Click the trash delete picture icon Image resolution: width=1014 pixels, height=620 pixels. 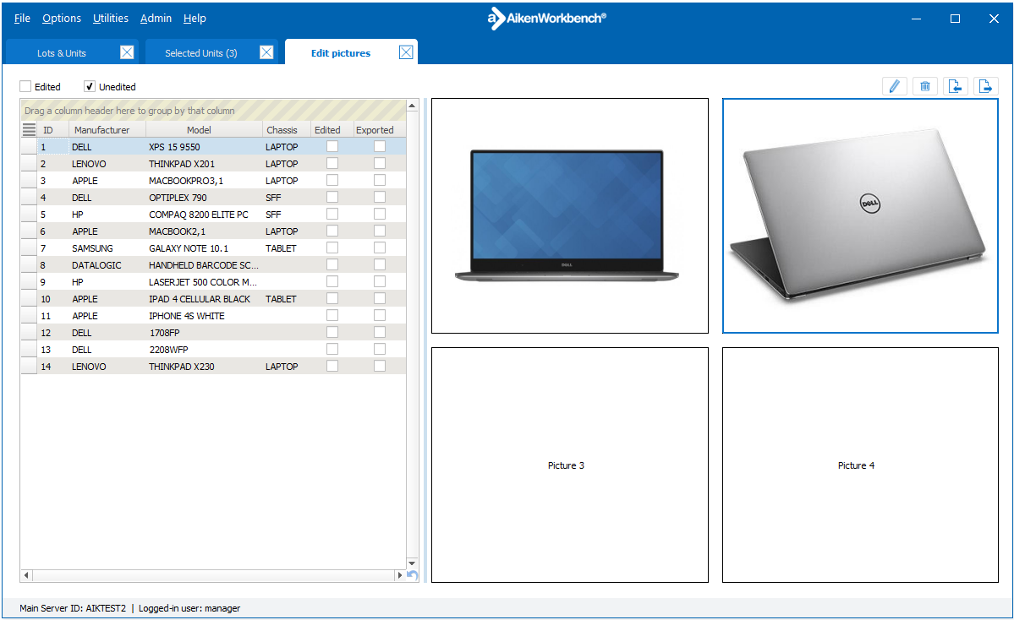924,86
